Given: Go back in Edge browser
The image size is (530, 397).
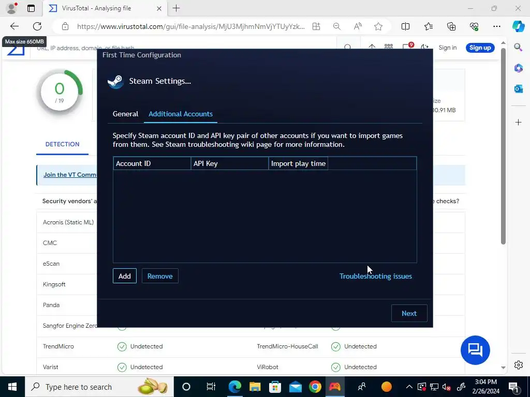Looking at the screenshot, I should click(14, 26).
